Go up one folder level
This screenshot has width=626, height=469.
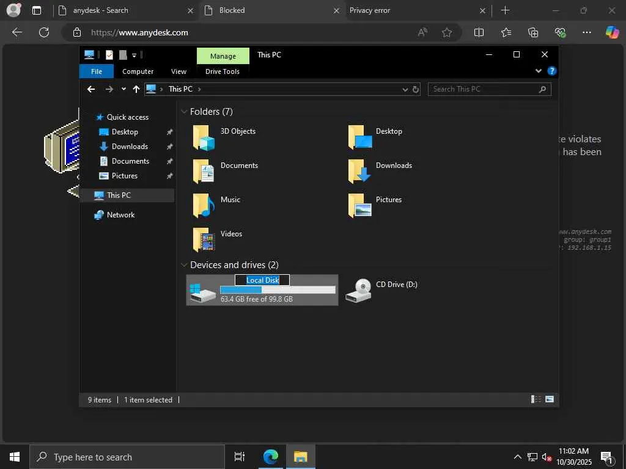(x=136, y=89)
